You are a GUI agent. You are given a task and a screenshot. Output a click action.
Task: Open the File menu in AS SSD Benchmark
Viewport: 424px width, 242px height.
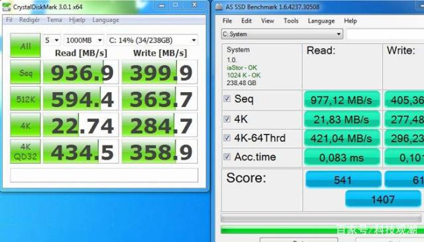[x=227, y=21]
